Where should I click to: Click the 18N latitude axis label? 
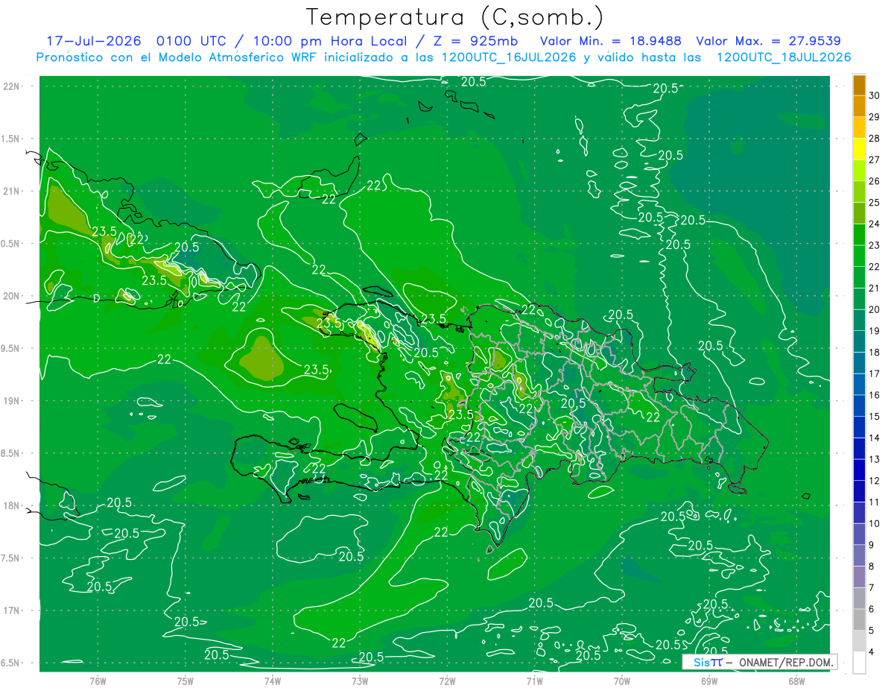[12, 506]
